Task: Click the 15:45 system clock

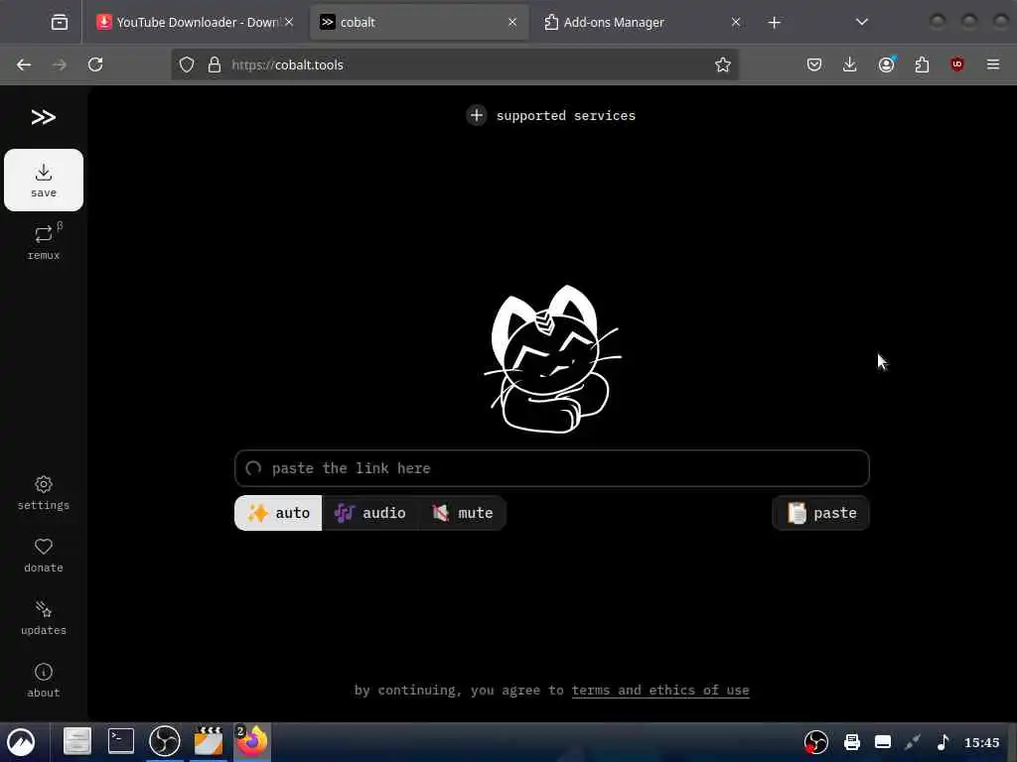Action: pyautogui.click(x=981, y=742)
